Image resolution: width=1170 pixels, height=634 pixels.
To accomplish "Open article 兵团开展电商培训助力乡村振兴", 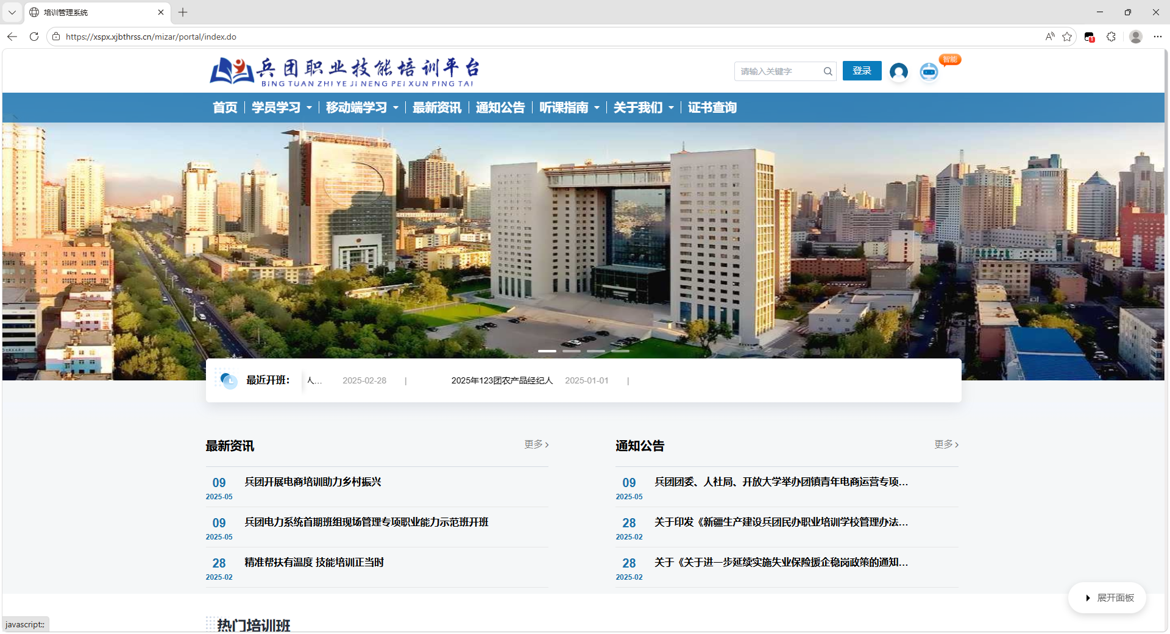I will [313, 482].
